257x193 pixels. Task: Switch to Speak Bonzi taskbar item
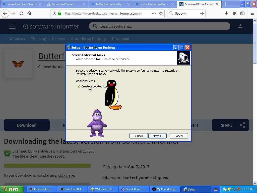pos(134,189)
